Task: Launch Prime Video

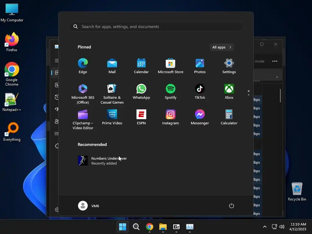Action: click(112, 117)
